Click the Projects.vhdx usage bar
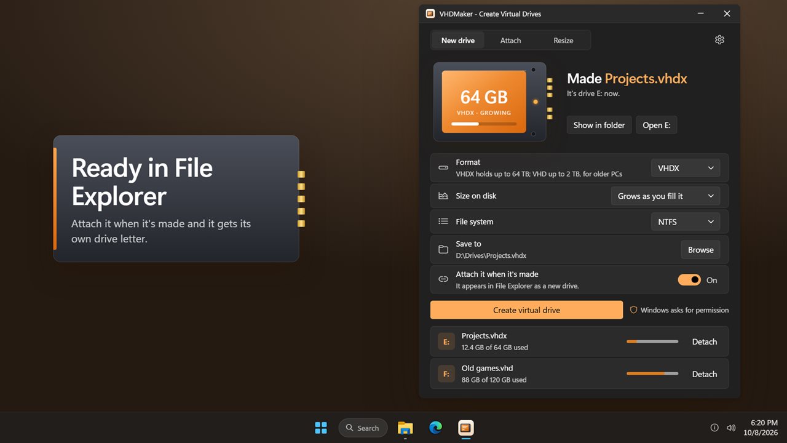Image resolution: width=787 pixels, height=443 pixels. click(652, 341)
